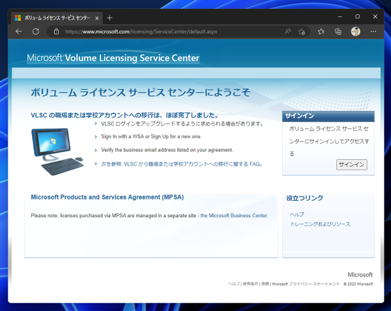Open Microsoft プライバシー ステートメント footer link

(x=306, y=284)
